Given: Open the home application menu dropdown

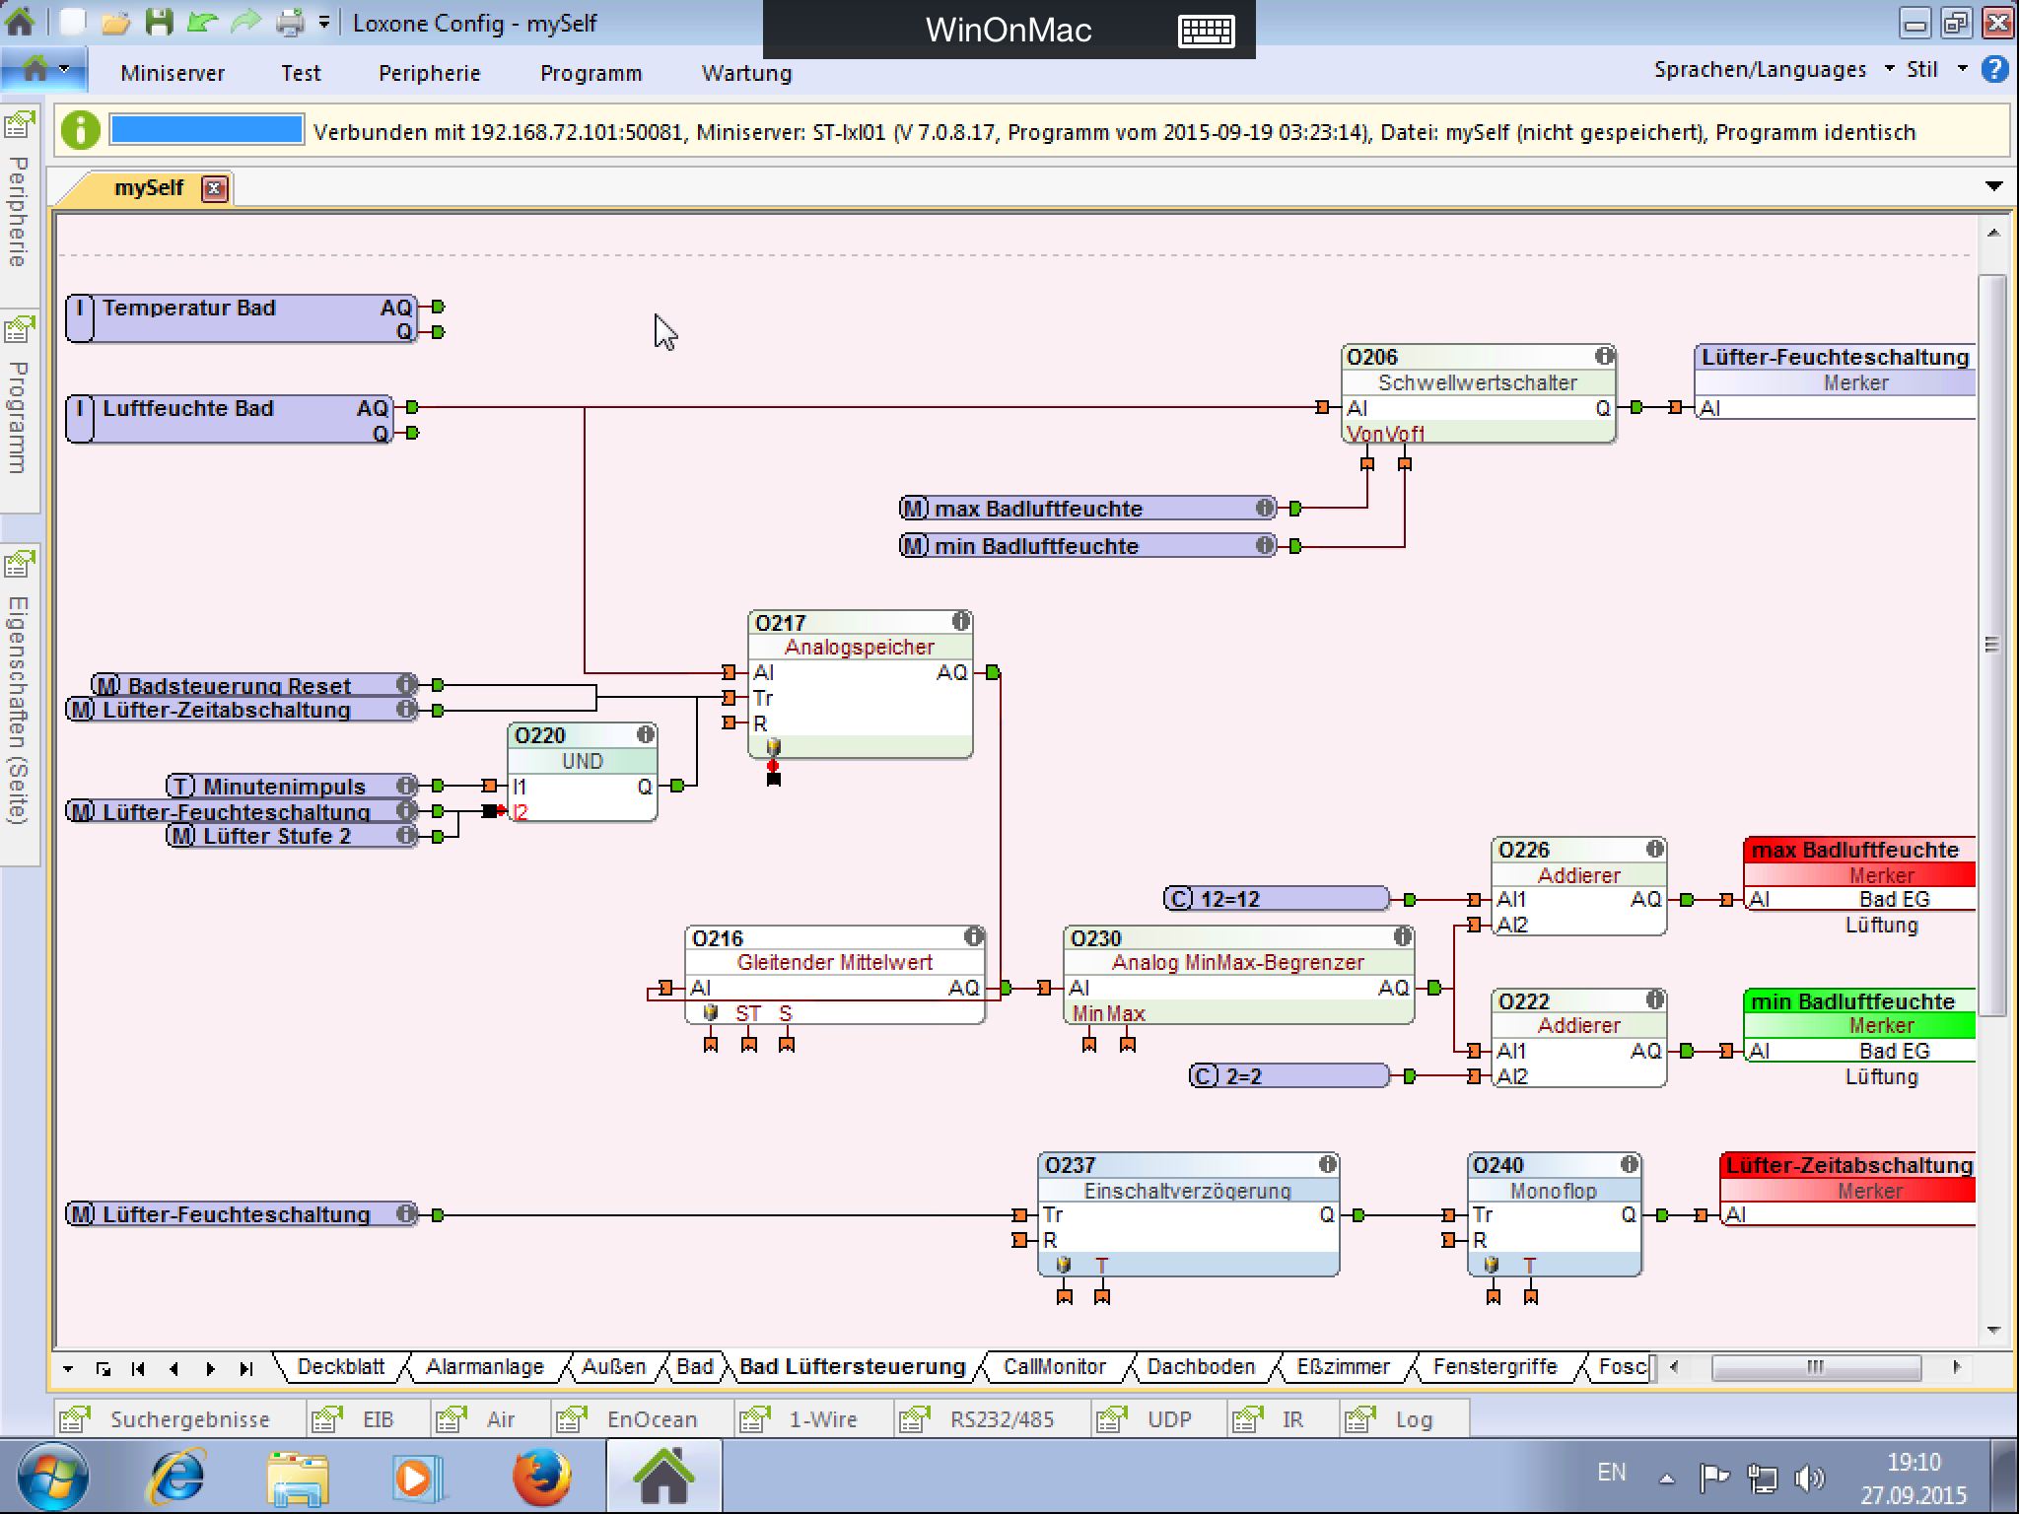Looking at the screenshot, I should [44, 70].
